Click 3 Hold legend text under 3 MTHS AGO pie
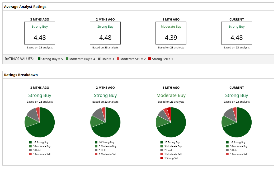This screenshot has height=169, width=278. pos(37,150)
